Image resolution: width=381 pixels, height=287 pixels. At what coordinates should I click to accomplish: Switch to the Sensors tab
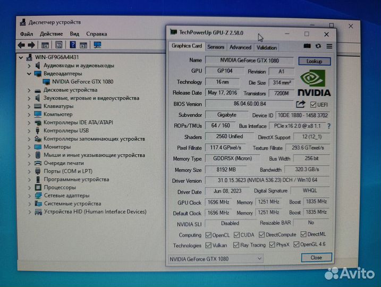pyautogui.click(x=216, y=47)
